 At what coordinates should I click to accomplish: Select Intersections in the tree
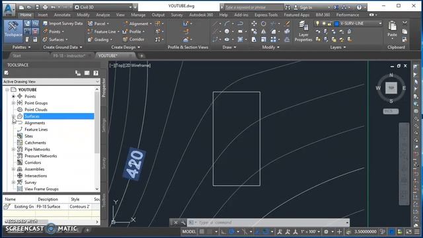click(x=36, y=176)
